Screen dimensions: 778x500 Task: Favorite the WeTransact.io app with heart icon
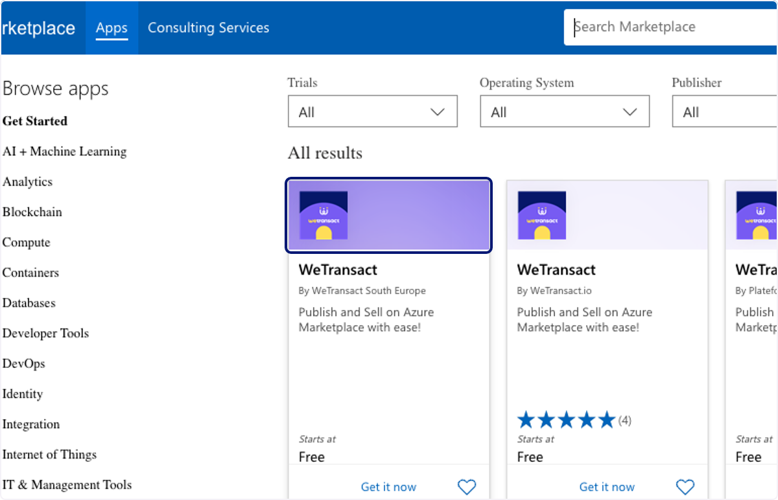(685, 487)
